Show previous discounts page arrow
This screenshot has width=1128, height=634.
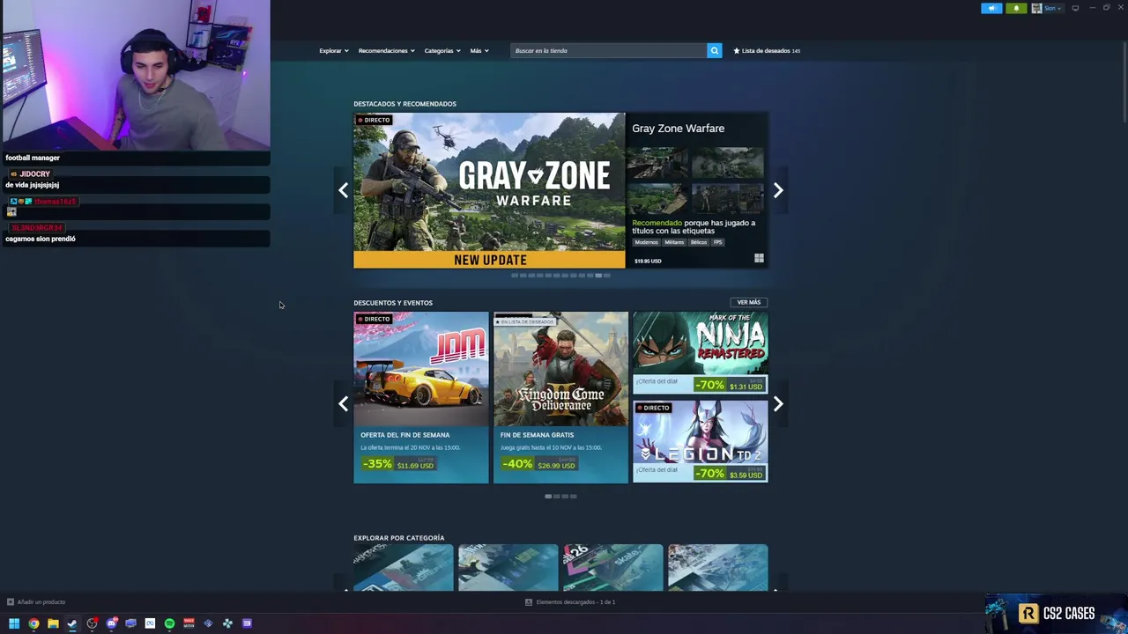(344, 404)
